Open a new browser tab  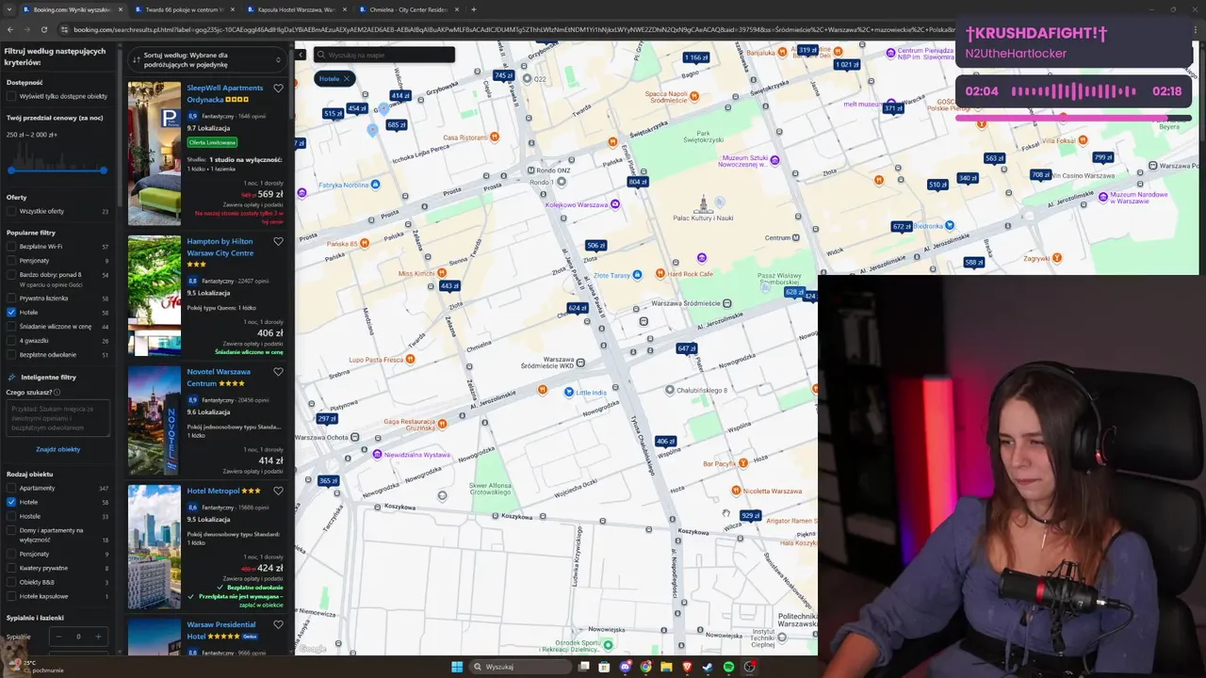point(473,9)
